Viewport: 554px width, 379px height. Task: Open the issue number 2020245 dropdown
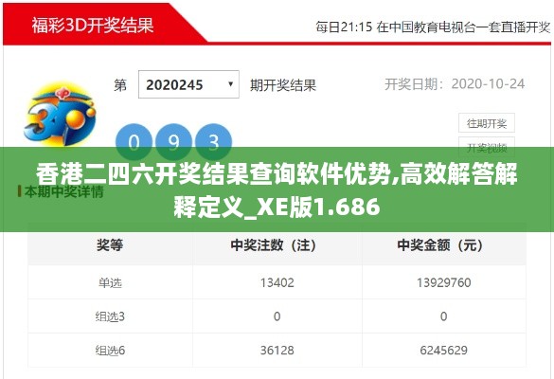(188, 84)
